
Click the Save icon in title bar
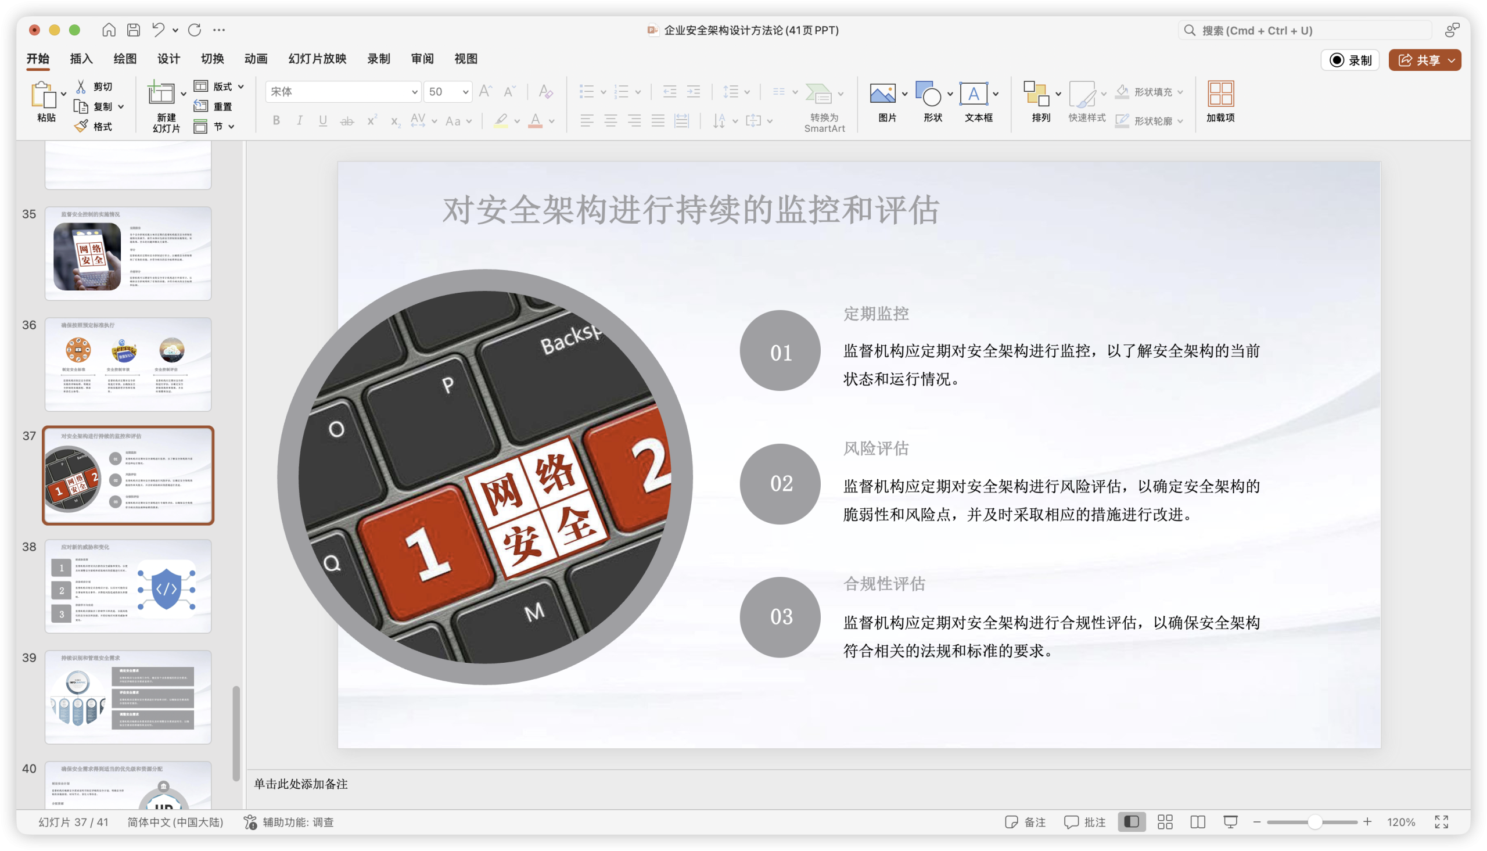pos(134,30)
